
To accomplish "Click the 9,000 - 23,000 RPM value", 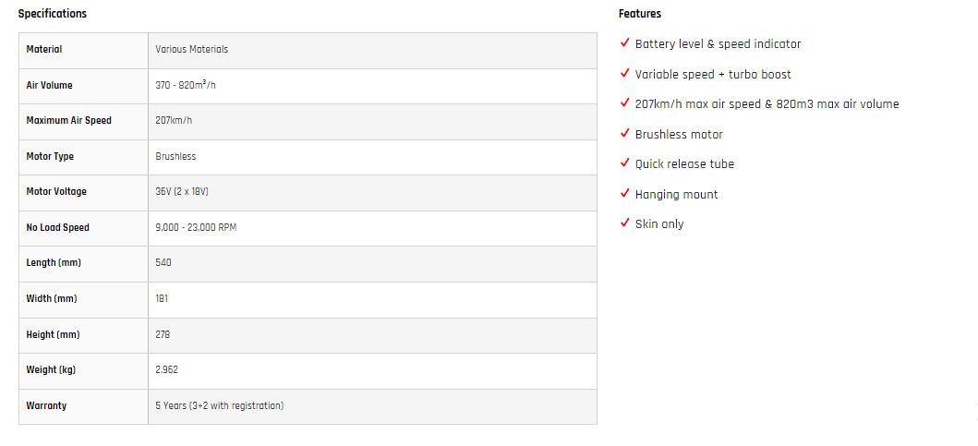I will 196,228.
